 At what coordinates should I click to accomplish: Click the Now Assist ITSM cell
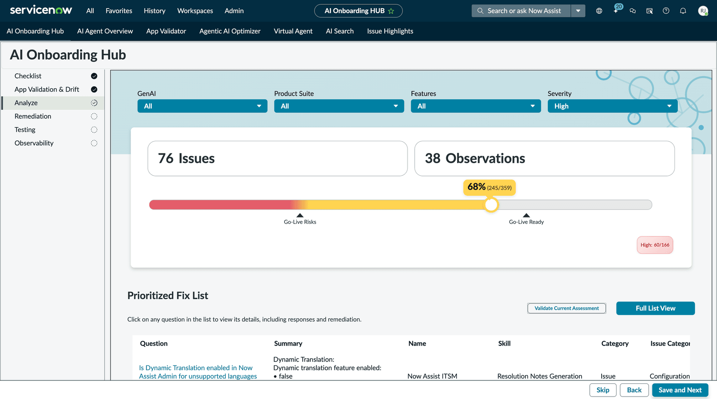click(432, 376)
